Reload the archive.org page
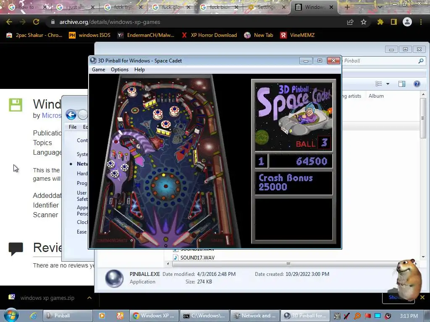 (x=36, y=22)
